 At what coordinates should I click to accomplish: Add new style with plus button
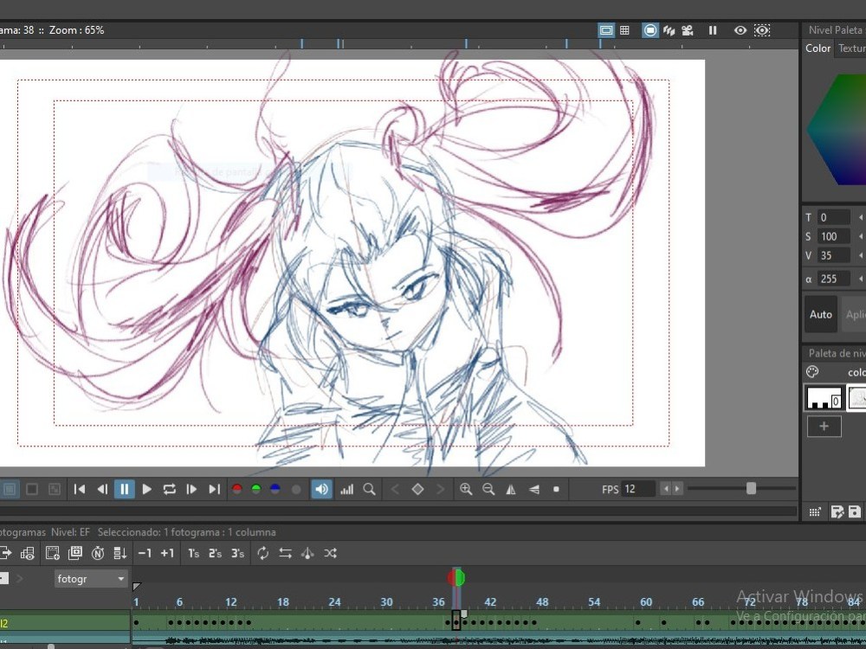[x=824, y=427]
